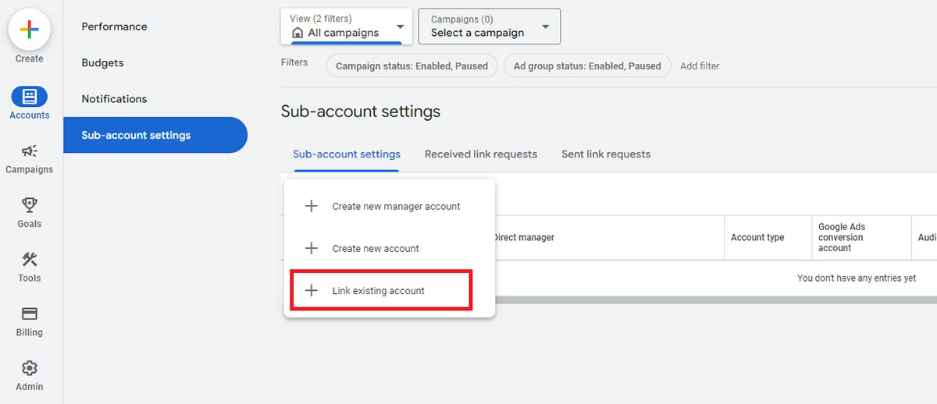Switch to Received link requests tab

[481, 154]
